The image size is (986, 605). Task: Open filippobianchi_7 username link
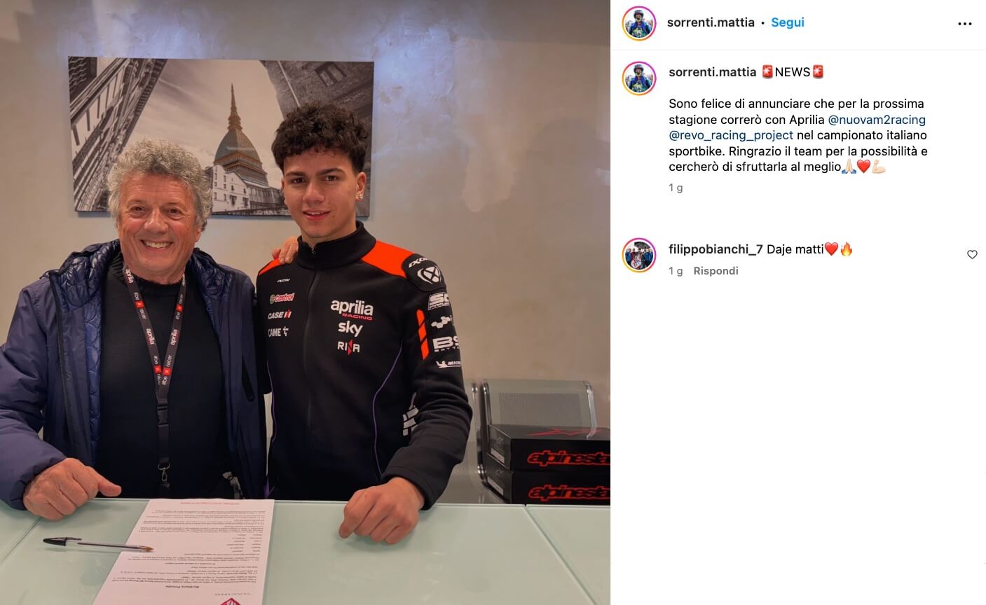pos(715,249)
